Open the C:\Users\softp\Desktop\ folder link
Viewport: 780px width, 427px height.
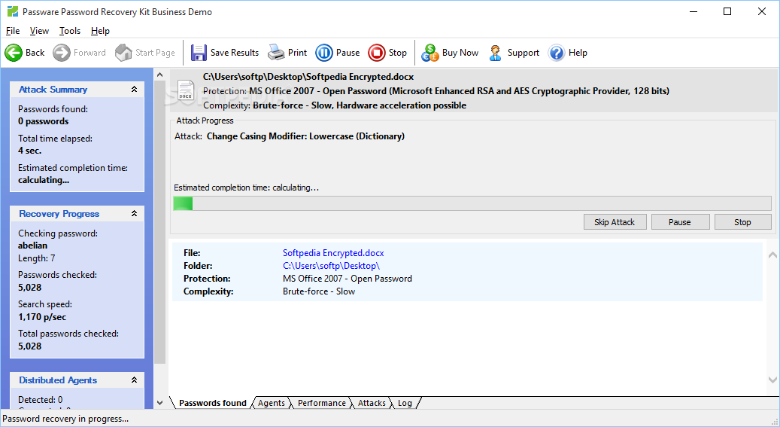pos(331,266)
